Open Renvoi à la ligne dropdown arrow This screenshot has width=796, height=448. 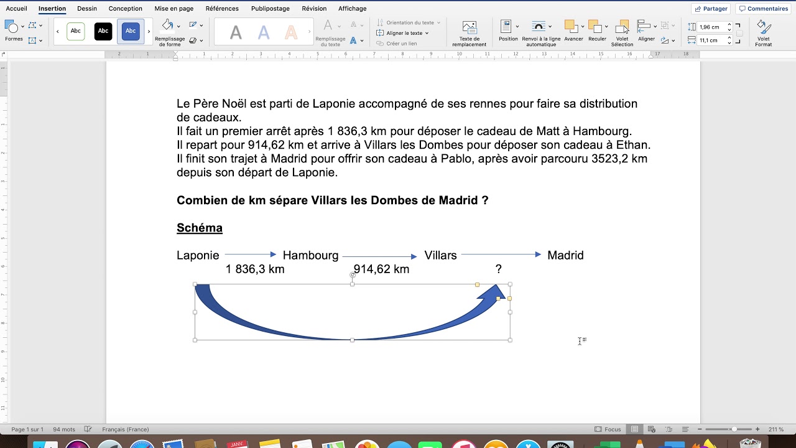[x=550, y=27]
